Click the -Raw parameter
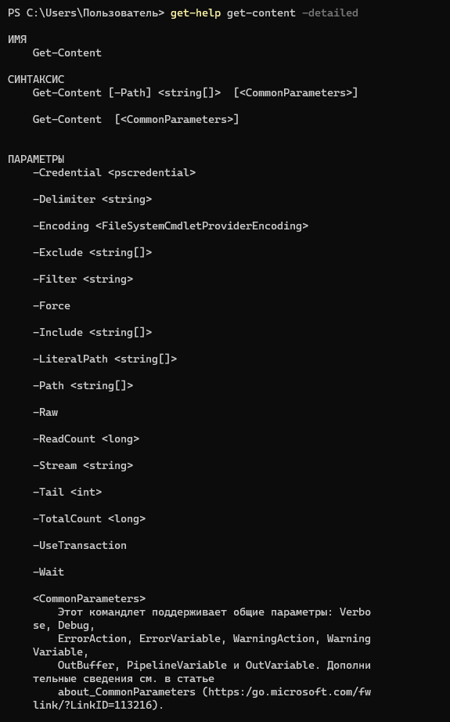This screenshot has width=450, height=722. [x=45, y=413]
